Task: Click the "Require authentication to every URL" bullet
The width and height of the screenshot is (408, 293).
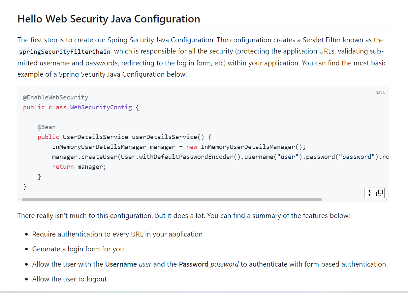Action: click(x=117, y=234)
